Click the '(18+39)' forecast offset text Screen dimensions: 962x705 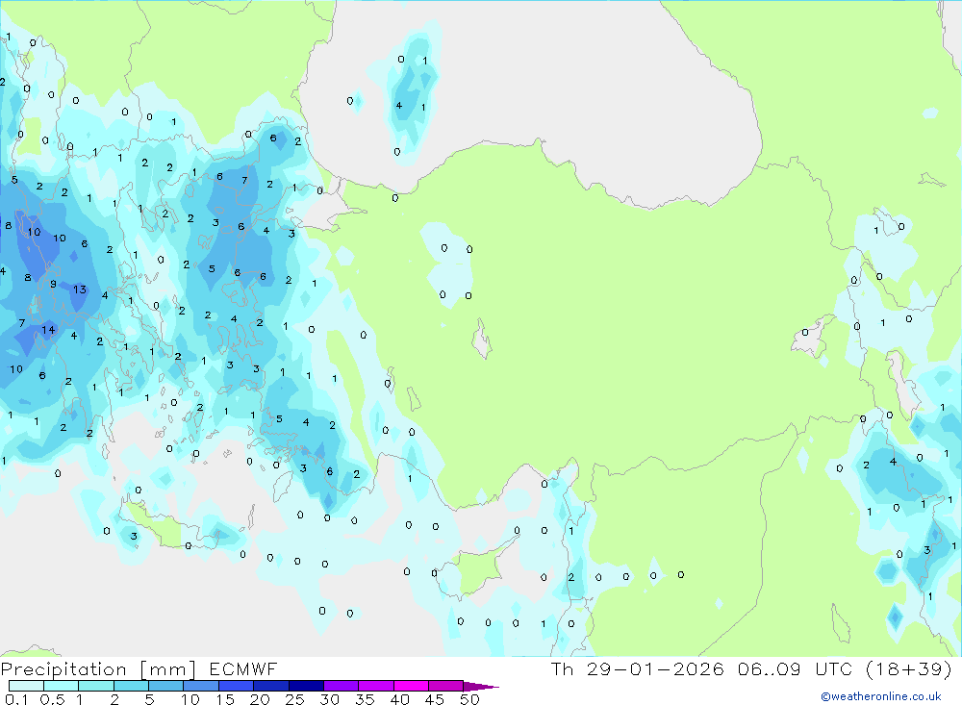click(x=908, y=668)
